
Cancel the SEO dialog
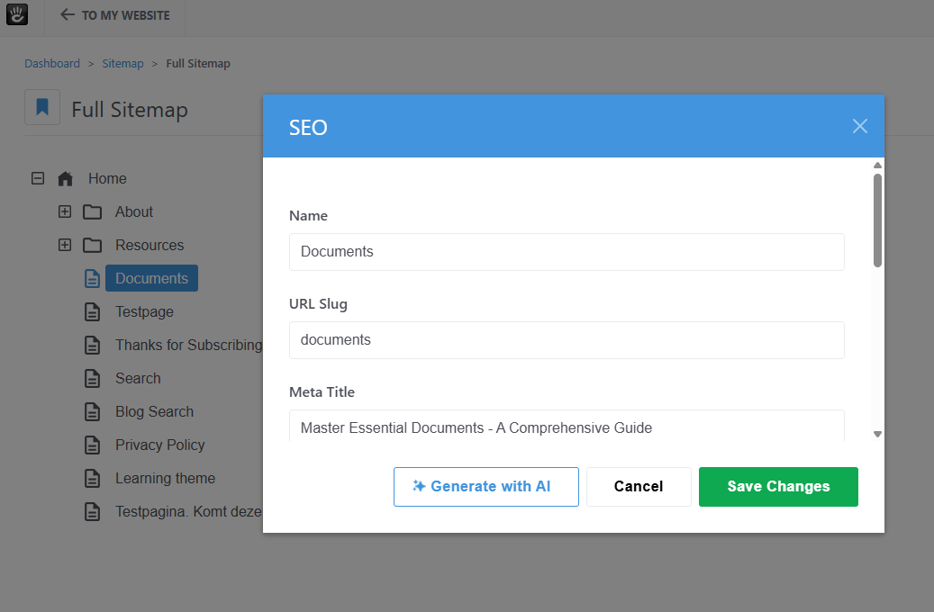point(639,487)
